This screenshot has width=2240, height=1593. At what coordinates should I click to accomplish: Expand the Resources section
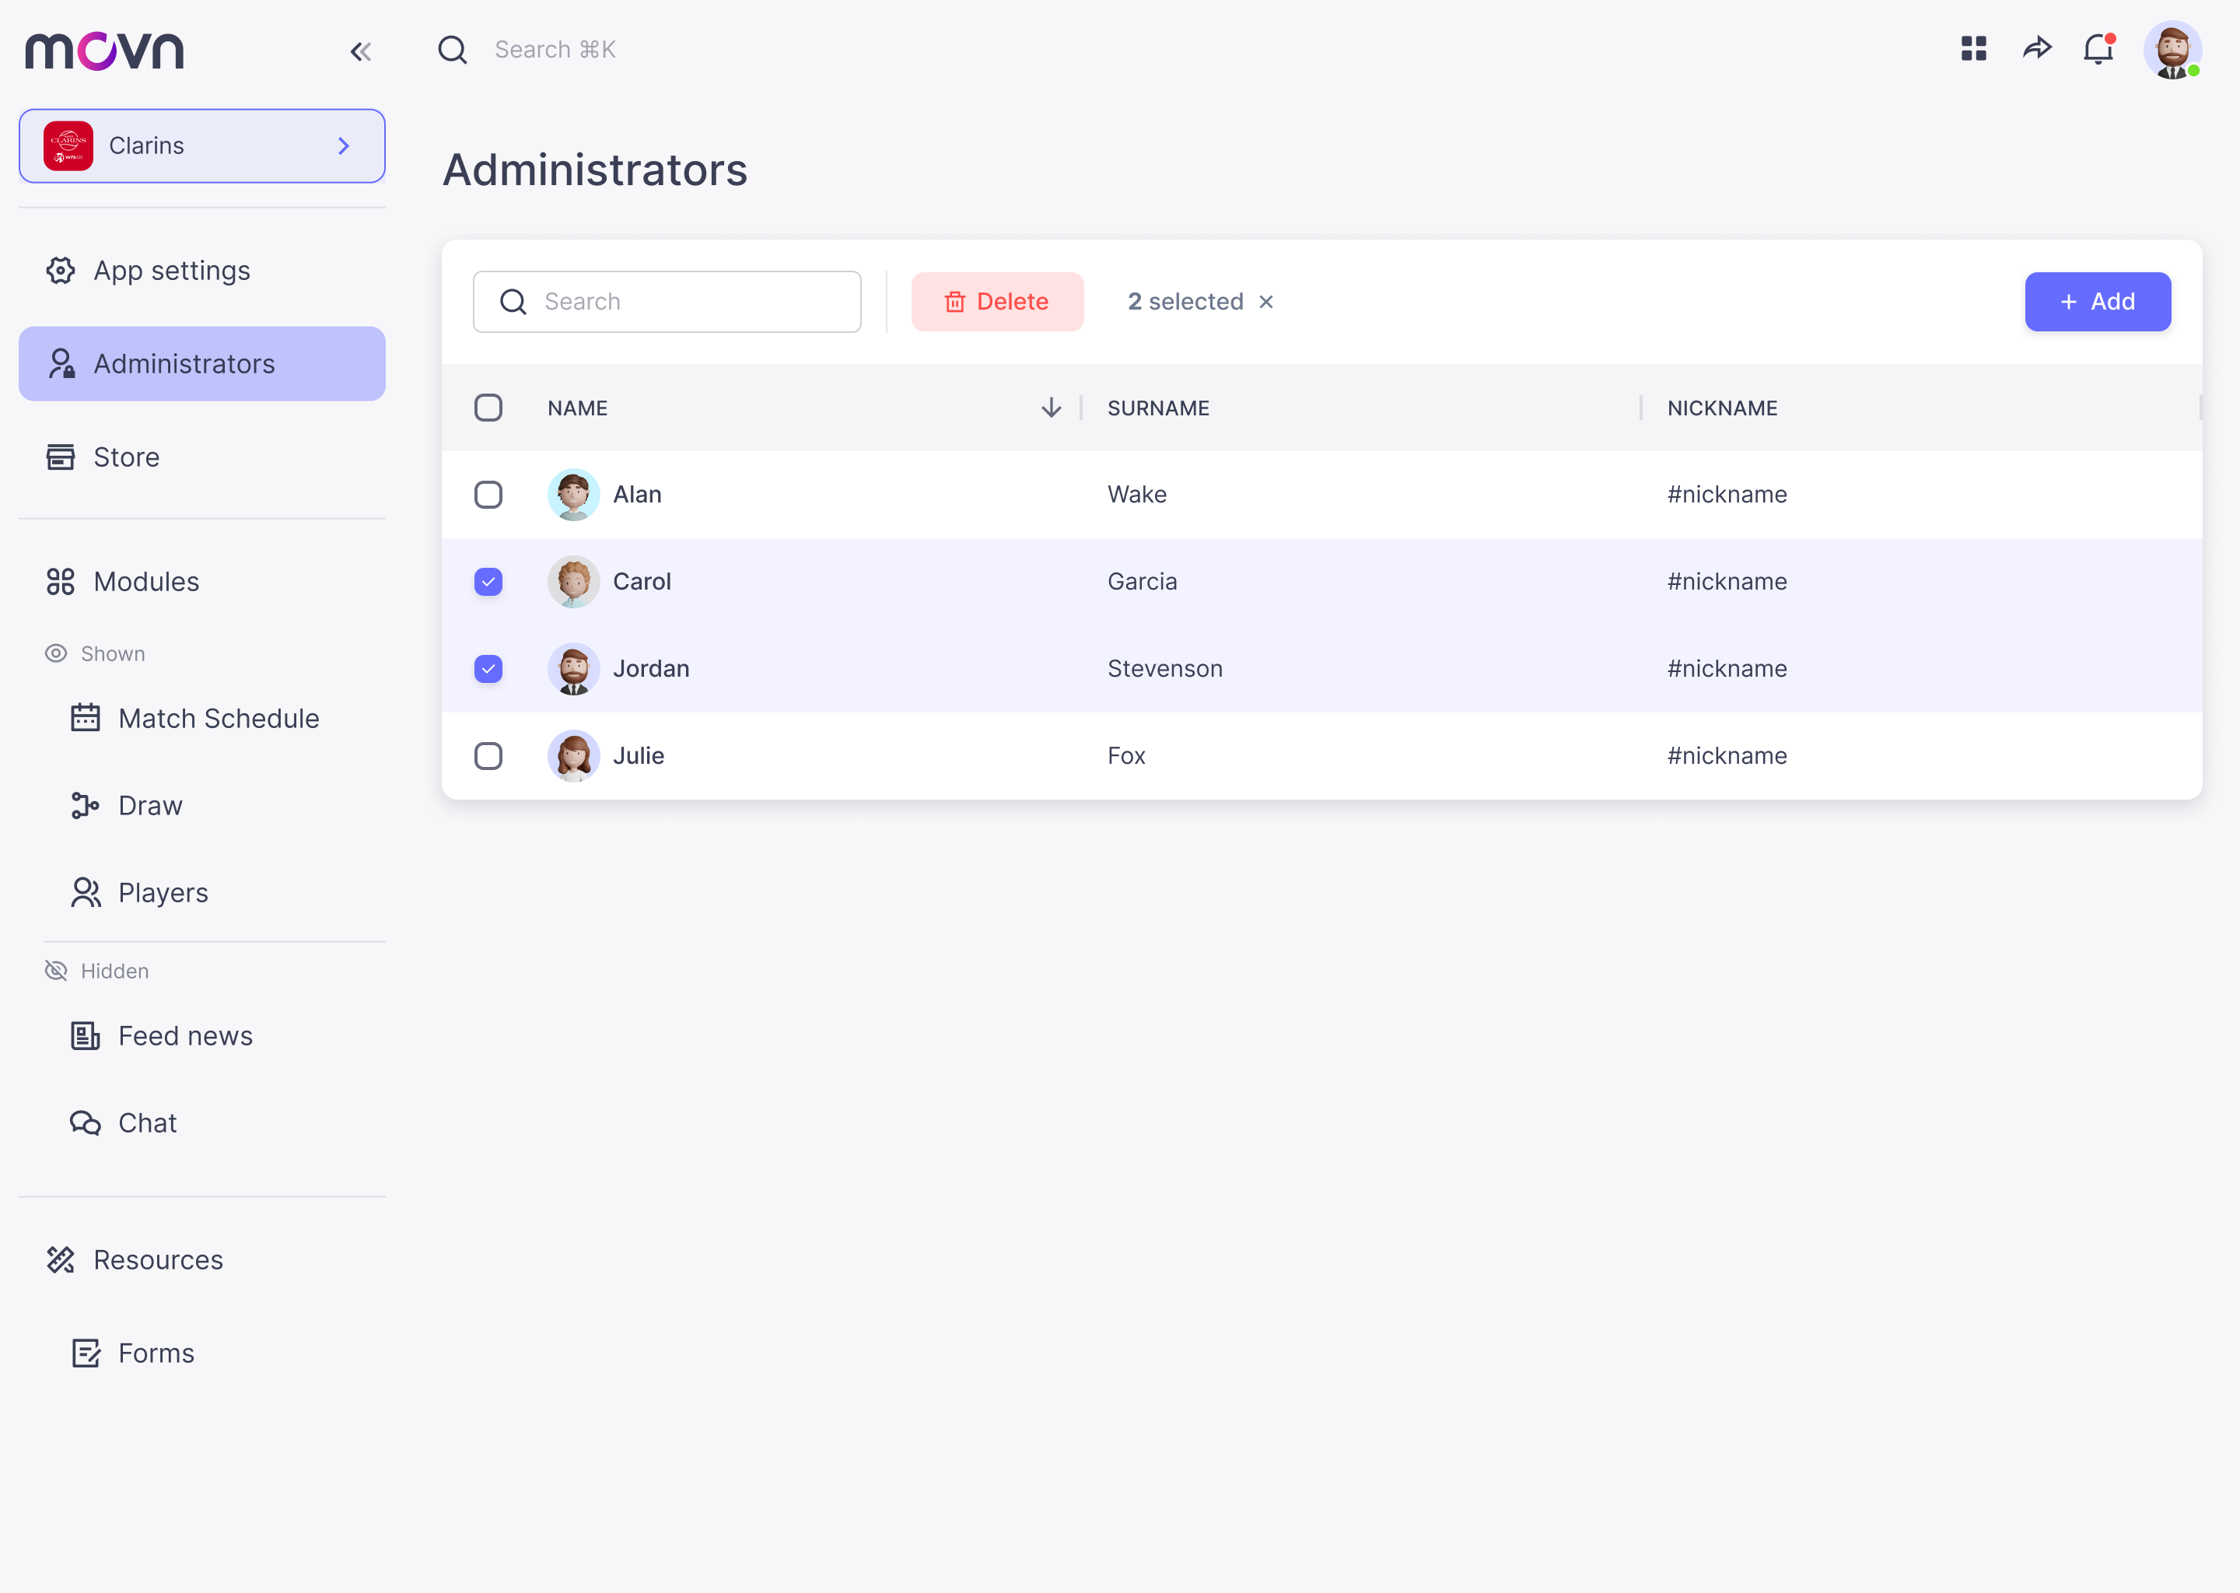coord(157,1259)
